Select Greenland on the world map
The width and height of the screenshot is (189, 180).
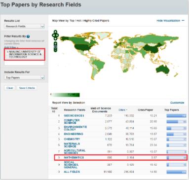click(x=103, y=35)
